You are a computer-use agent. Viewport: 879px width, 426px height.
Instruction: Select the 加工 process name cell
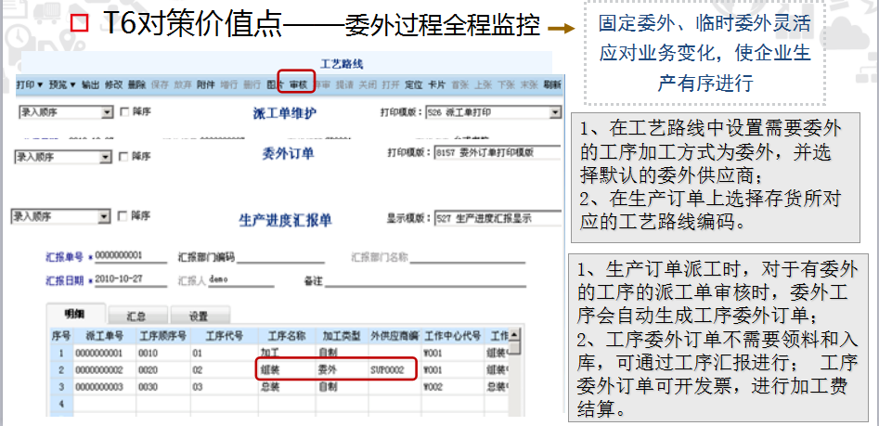click(x=287, y=353)
